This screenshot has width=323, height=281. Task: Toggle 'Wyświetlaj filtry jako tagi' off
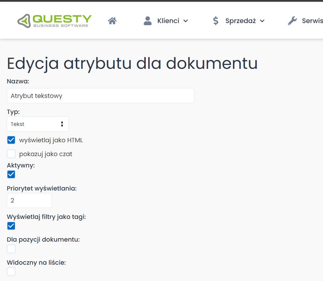point(11,226)
